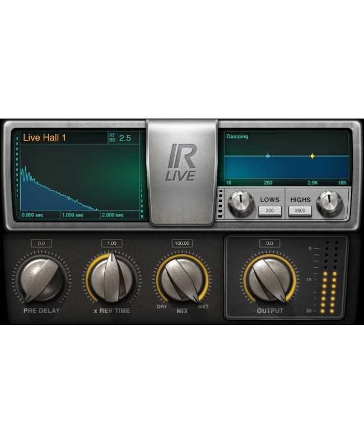Viewport: 364px width, 444px height.
Task: Click the x Rev Time knob
Action: click(111, 278)
